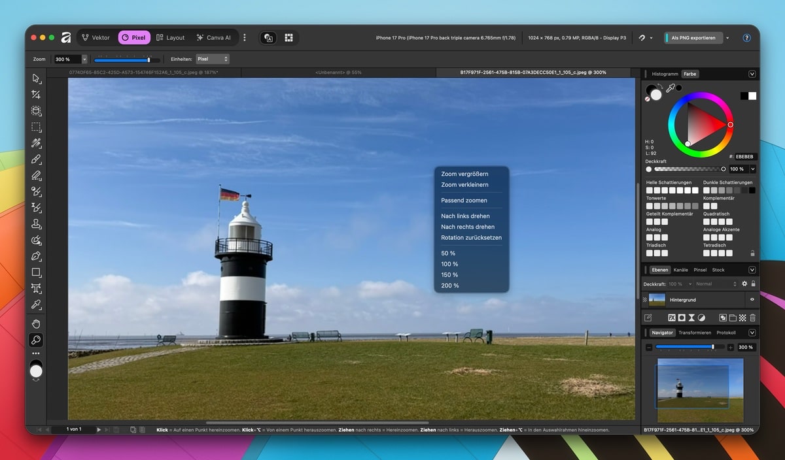Image resolution: width=785 pixels, height=460 pixels.
Task: Choose Passend zoomen from context menu
Action: pos(464,200)
